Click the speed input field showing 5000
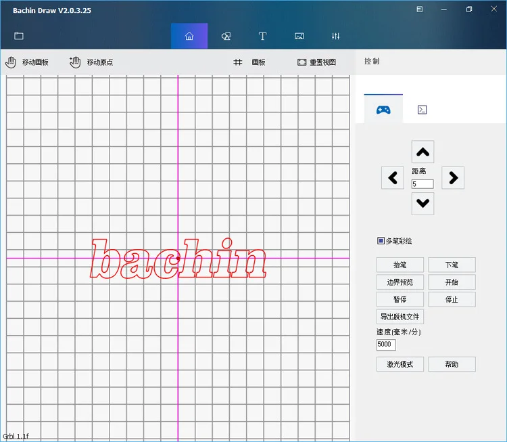Screen dimensions: 507x442 point(386,345)
